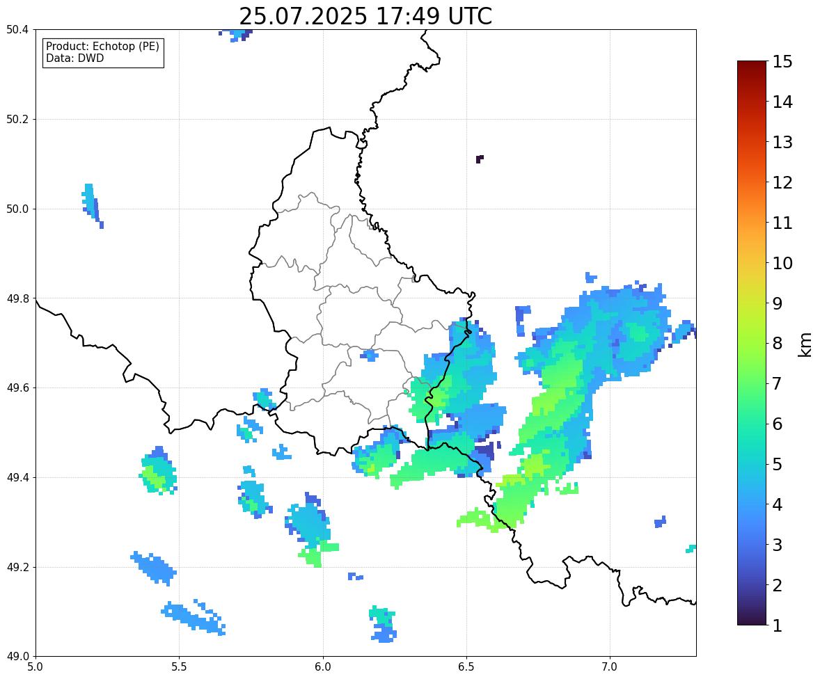Click the longitude axis label 6.0

323,667
